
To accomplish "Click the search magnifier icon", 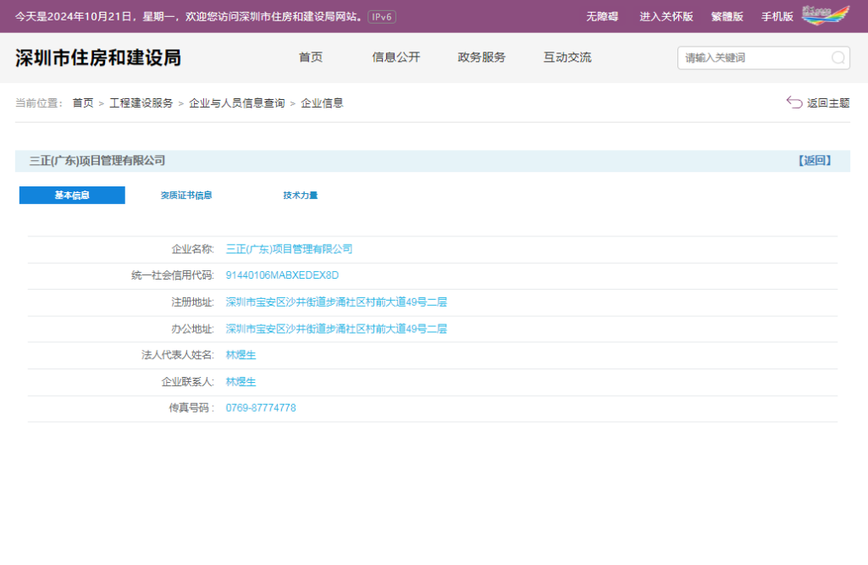I will click(x=838, y=58).
